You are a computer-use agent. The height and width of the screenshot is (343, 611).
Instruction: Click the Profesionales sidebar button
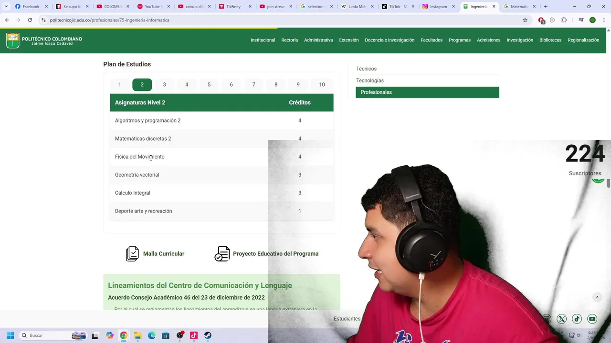(427, 92)
